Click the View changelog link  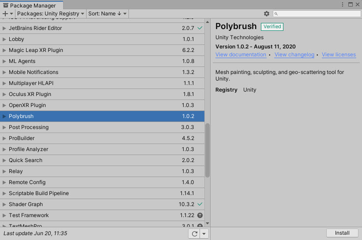(x=294, y=55)
